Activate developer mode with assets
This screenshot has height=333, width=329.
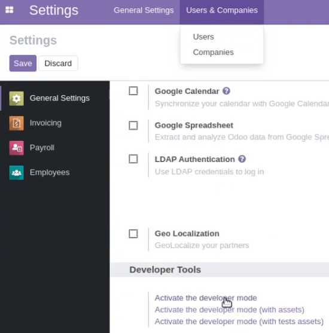click(230, 310)
